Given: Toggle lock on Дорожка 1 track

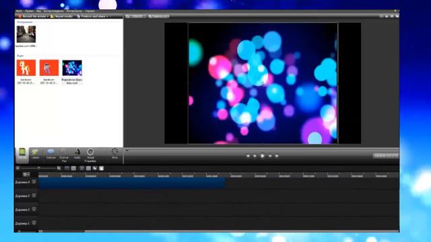Looking at the screenshot, I should coord(34,223).
